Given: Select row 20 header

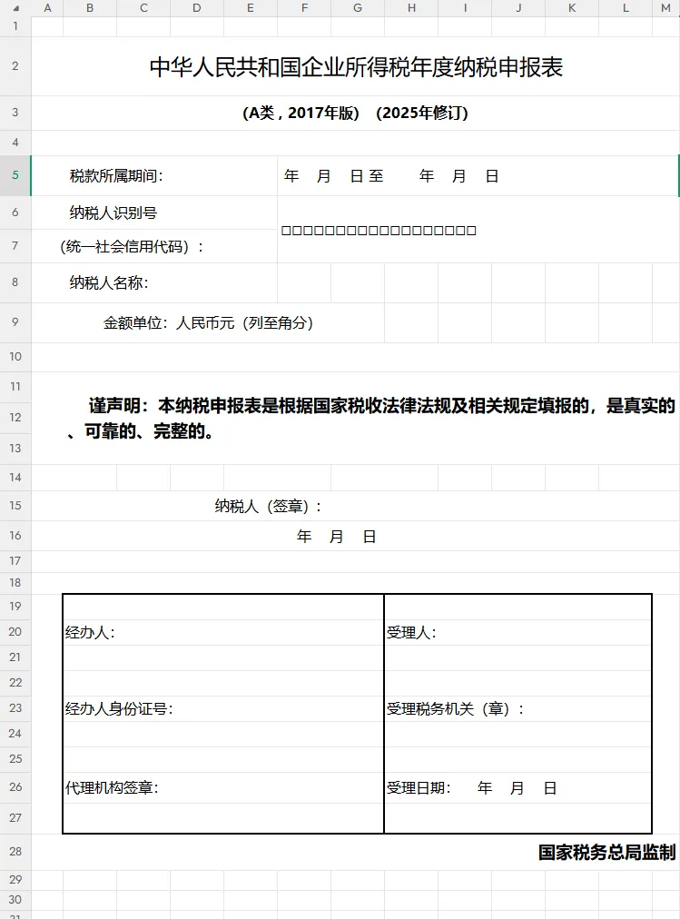Looking at the screenshot, I should (x=15, y=632).
